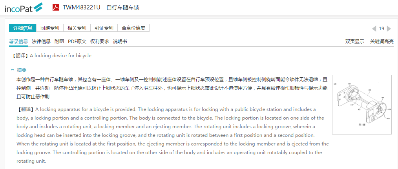Click the incoPat logo
This screenshot has width=398, height=169.
[x=23, y=7]
